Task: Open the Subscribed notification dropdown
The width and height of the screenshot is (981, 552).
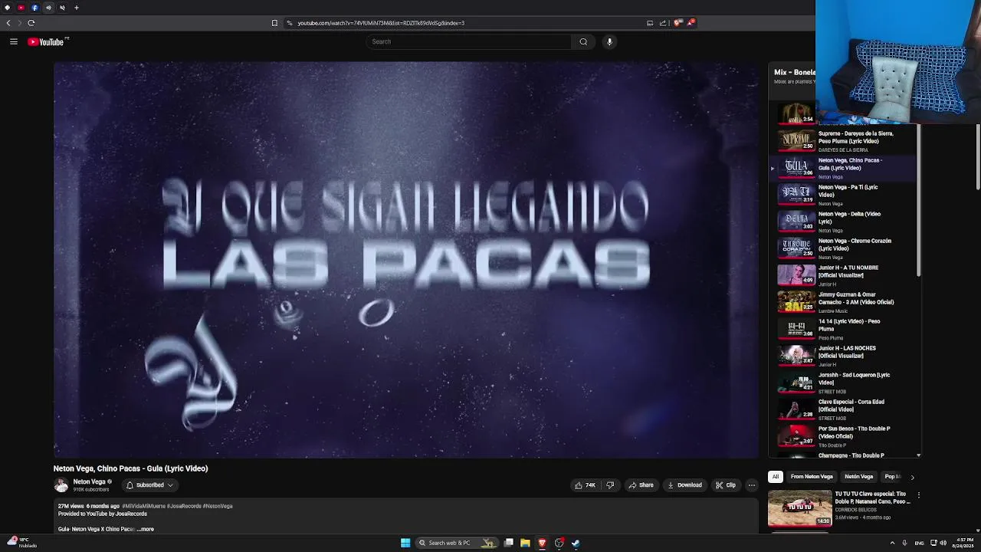Action: point(149,485)
